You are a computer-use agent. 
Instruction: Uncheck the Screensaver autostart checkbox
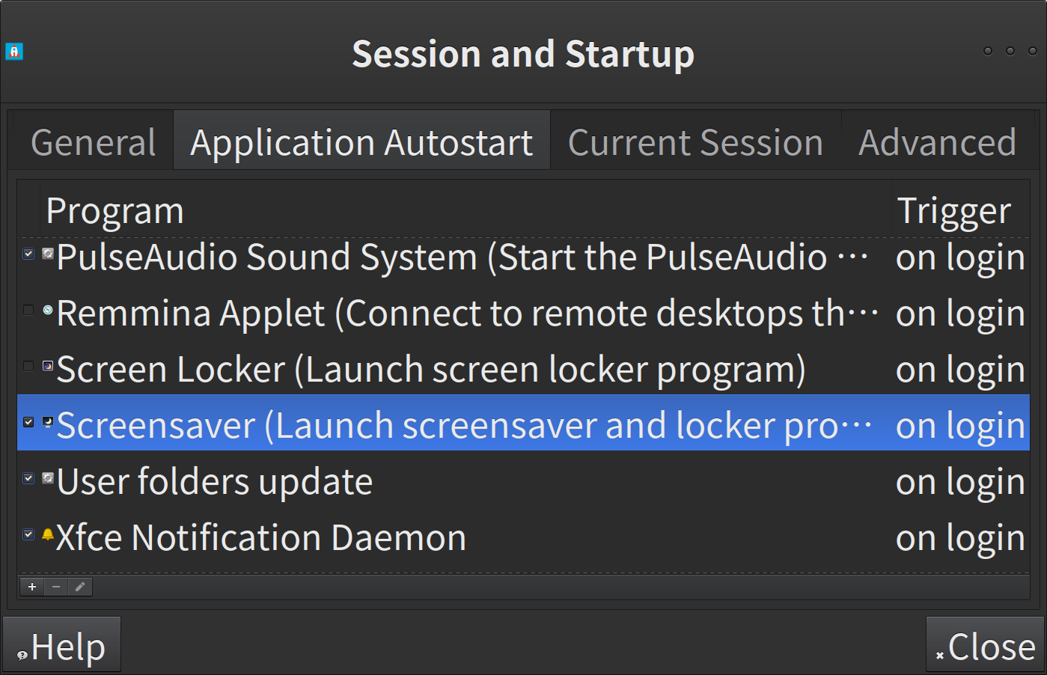click(28, 422)
